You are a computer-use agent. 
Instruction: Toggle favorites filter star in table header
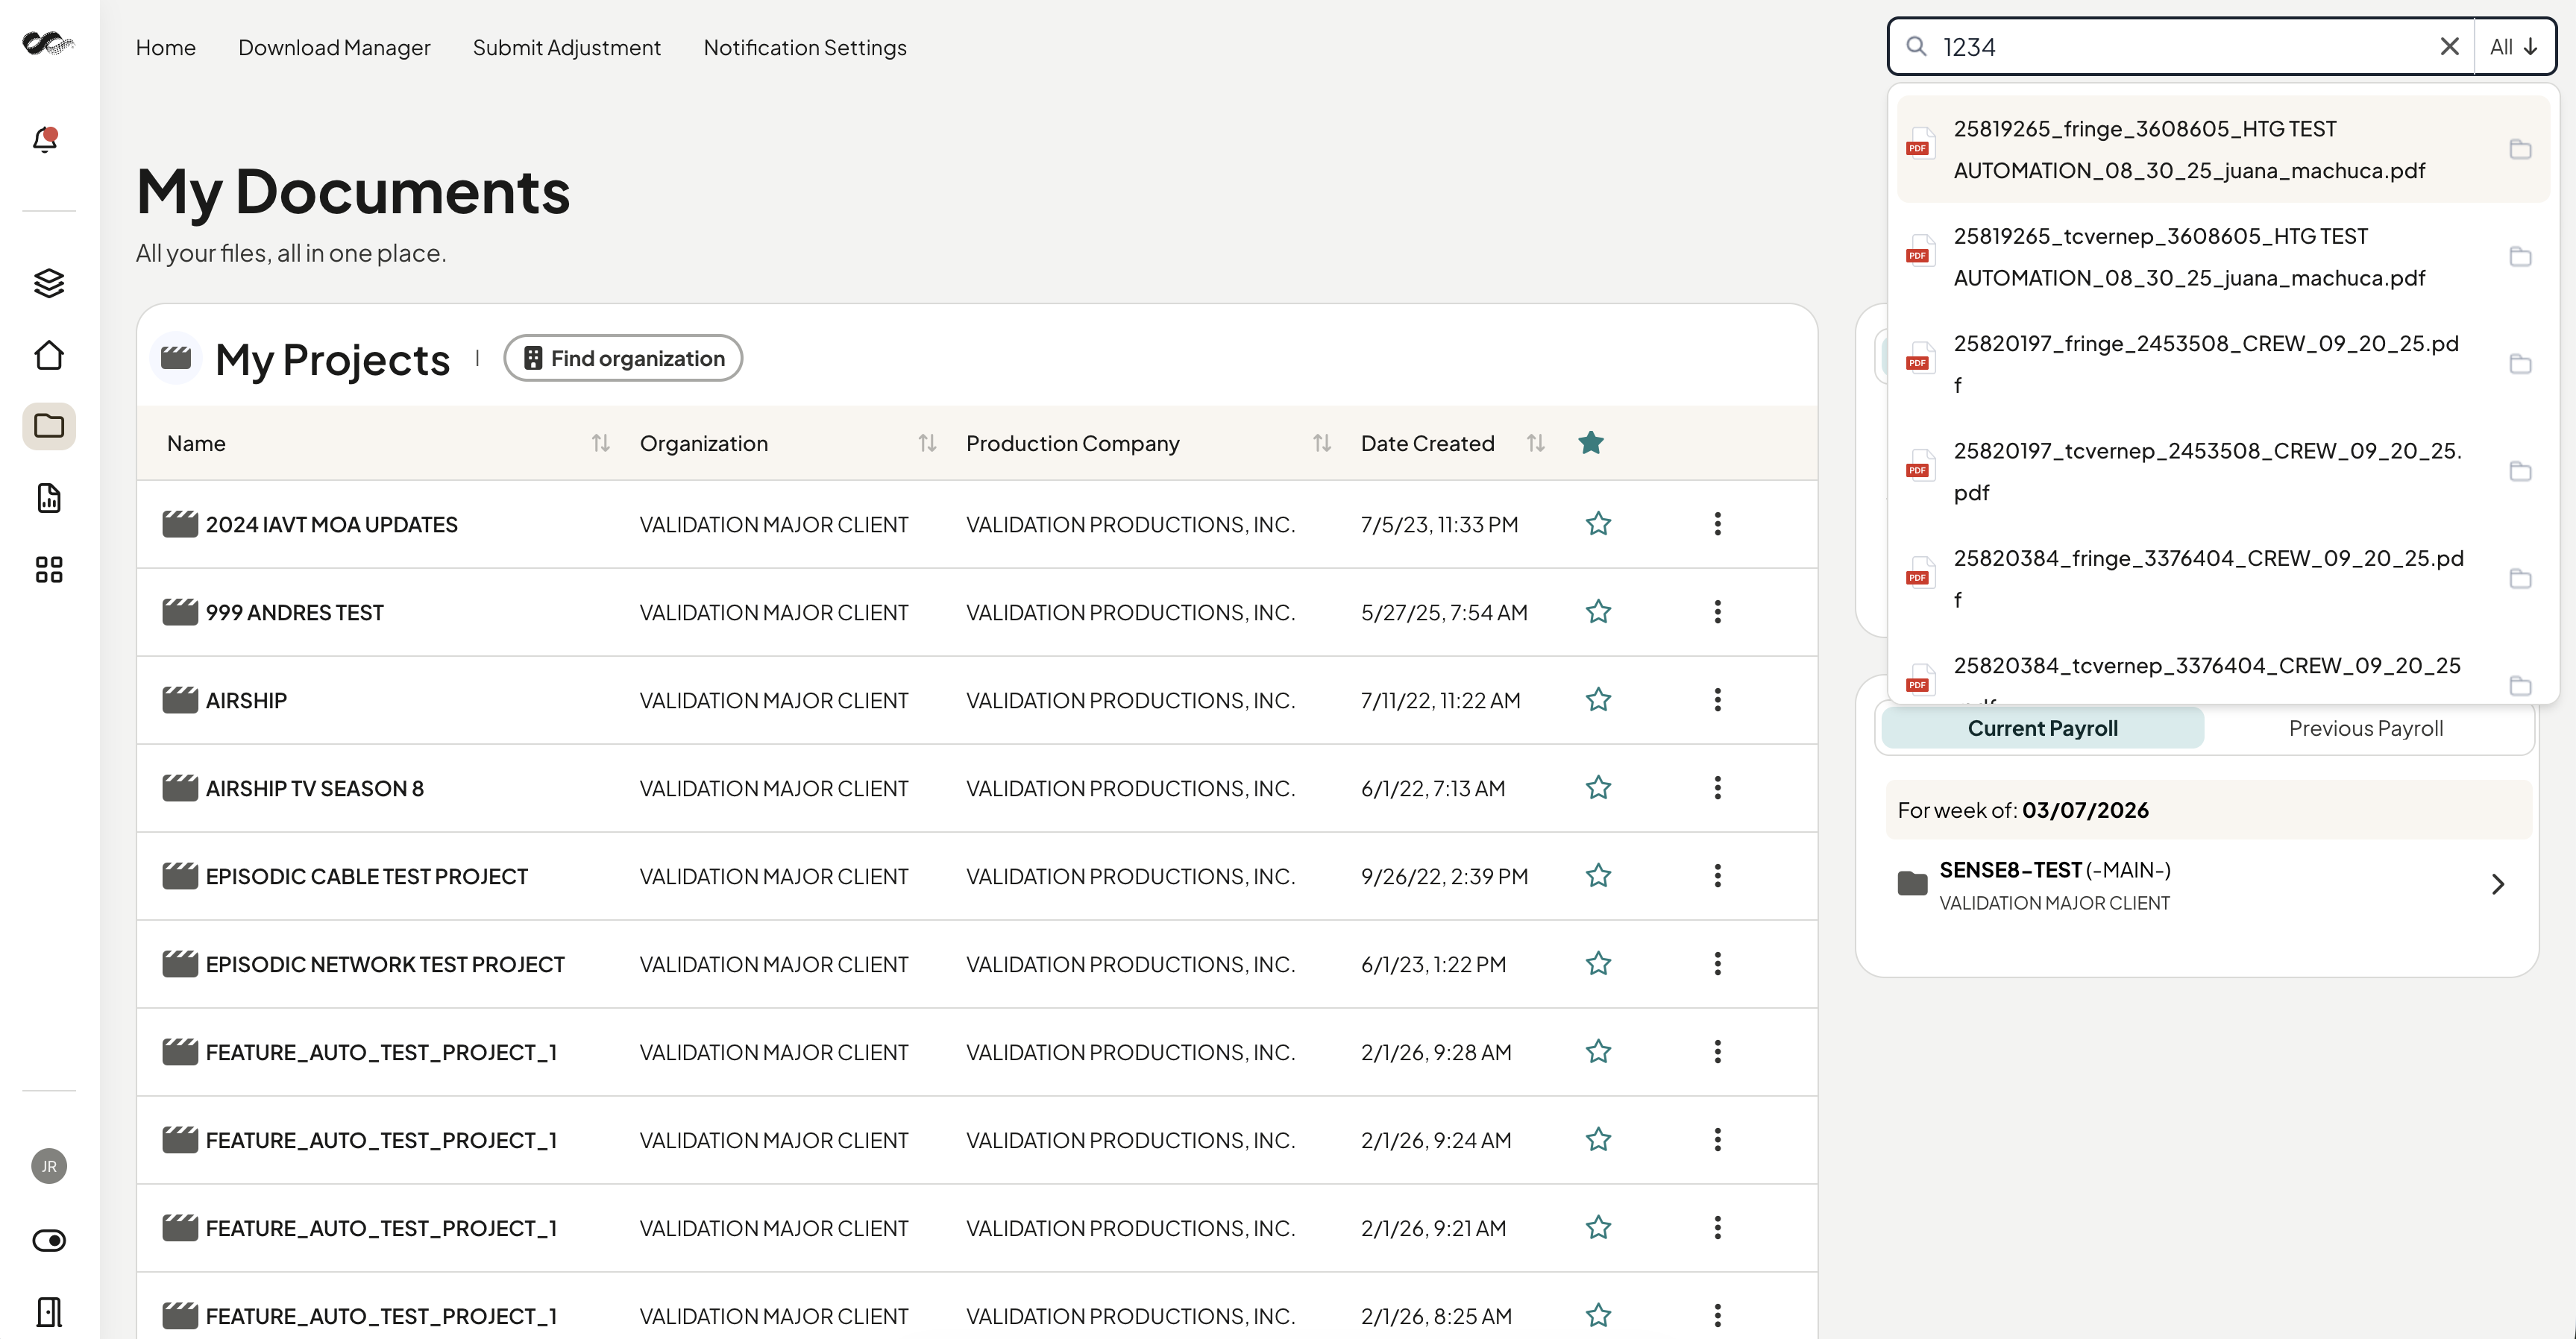1591,442
